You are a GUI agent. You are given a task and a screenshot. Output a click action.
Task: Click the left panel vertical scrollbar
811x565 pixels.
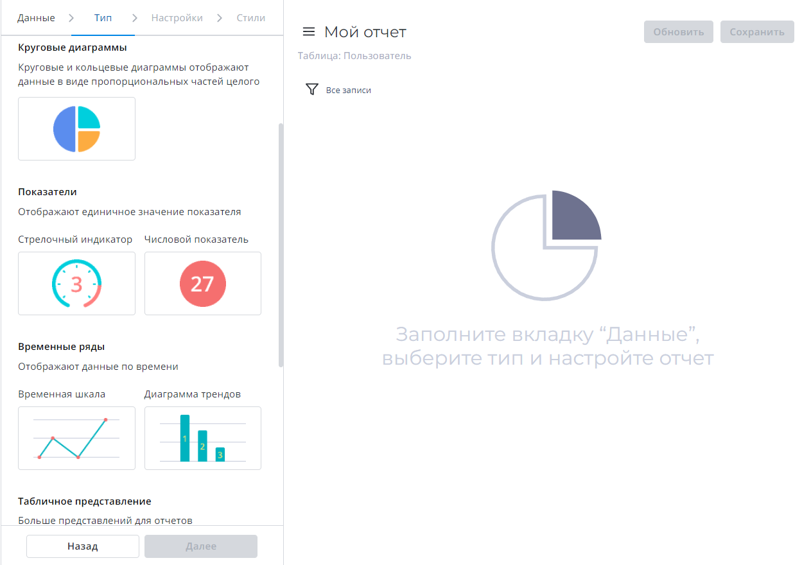281,244
